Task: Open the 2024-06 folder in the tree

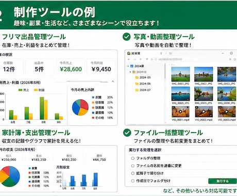Action: pyautogui.click(x=145, y=84)
